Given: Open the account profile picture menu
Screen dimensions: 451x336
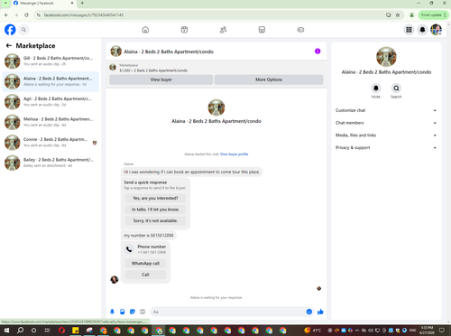Looking at the screenshot, I should pos(436,30).
